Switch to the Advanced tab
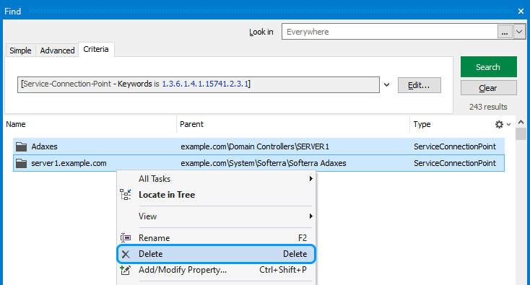This screenshot has height=285, width=530. [57, 51]
